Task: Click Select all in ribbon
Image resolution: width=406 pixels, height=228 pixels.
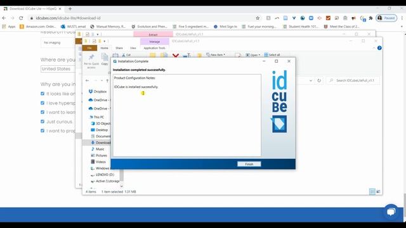Action: pyautogui.click(x=272, y=55)
